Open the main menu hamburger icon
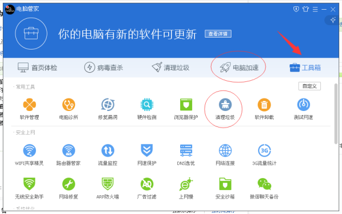The width and height of the screenshot is (342, 214). click(315, 9)
